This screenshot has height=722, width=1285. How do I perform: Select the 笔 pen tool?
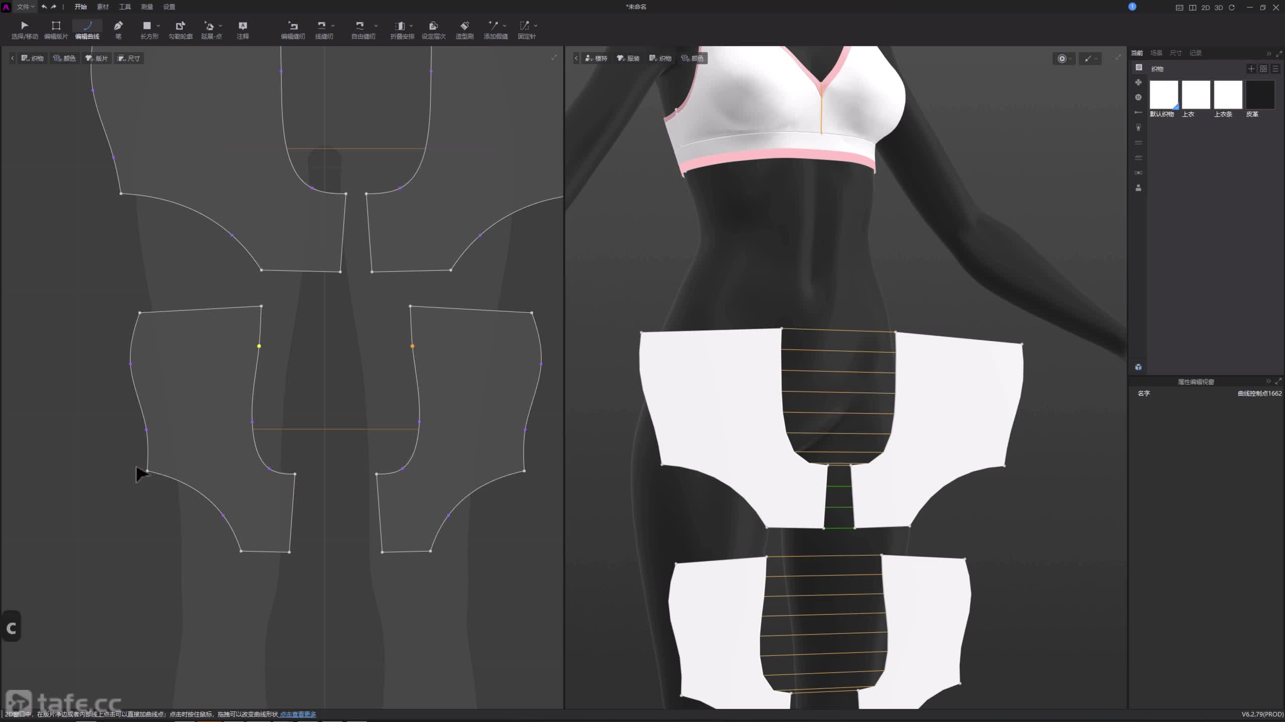[118, 30]
